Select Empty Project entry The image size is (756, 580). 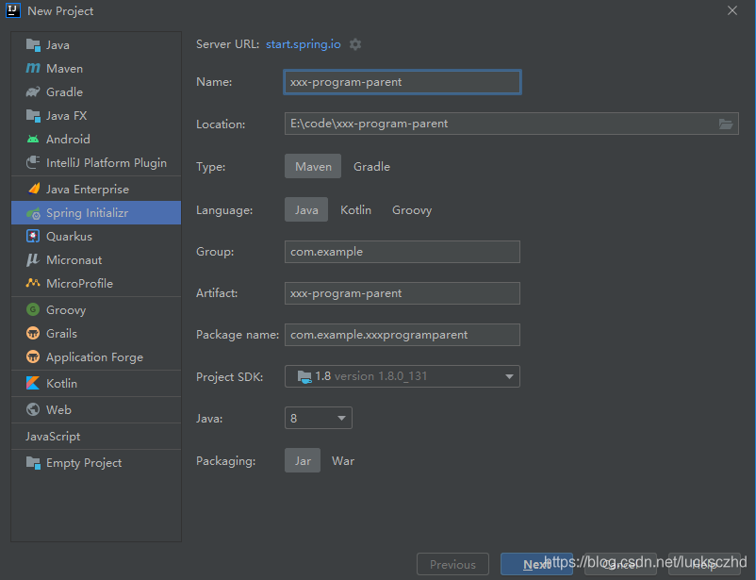(96, 462)
